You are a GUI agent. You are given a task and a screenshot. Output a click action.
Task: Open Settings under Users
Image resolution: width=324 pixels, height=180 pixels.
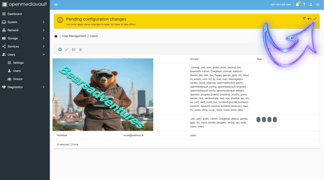coord(18,63)
